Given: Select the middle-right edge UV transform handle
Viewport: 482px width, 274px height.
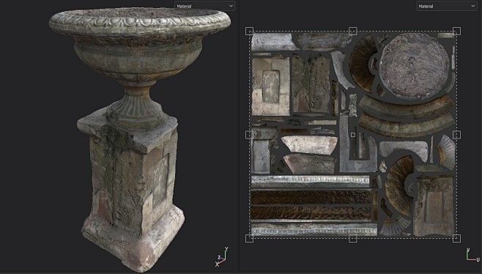Looking at the screenshot, I should (x=456, y=135).
